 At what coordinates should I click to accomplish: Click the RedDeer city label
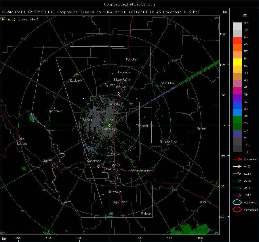coord(122,87)
